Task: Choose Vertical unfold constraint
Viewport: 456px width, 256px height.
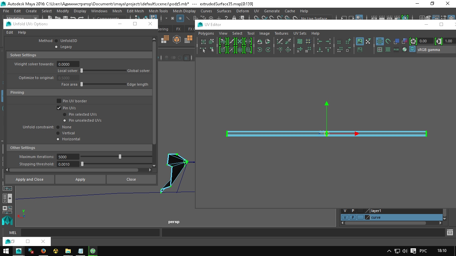Action: pyautogui.click(x=58, y=133)
